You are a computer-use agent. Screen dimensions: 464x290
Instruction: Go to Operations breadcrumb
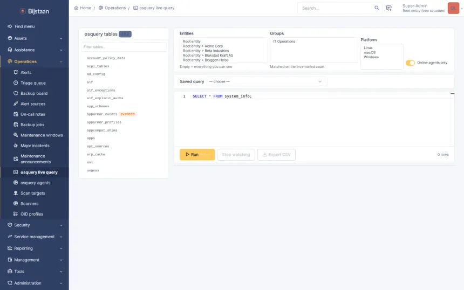(112, 8)
